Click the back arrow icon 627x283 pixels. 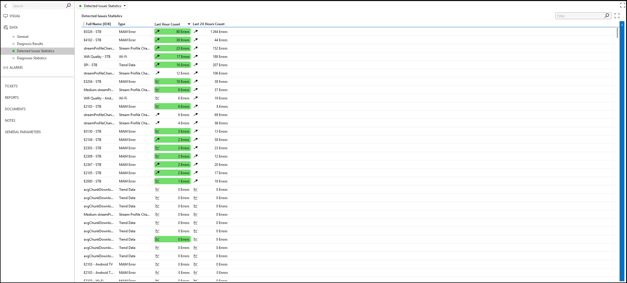point(5,6)
